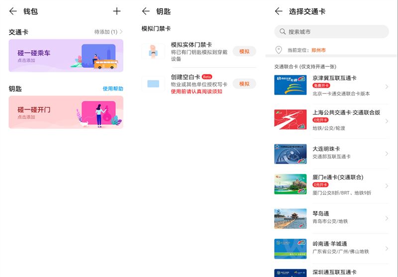
Task: Expand 京津冀互联互通卡 row chevron
Action: (x=387, y=87)
